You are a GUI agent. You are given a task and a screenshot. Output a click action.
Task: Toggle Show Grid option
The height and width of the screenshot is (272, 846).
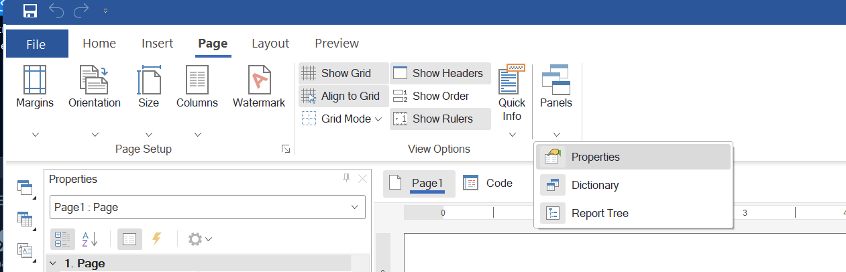(x=343, y=73)
